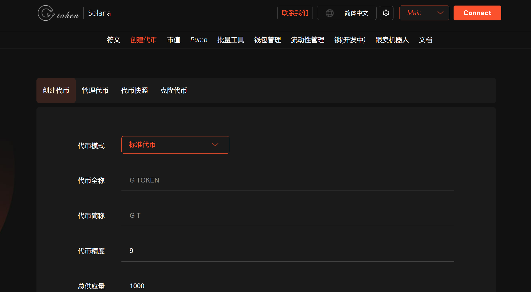Click the 代币精度 field showing 9
Image resolution: width=531 pixels, height=292 pixels.
click(288, 251)
